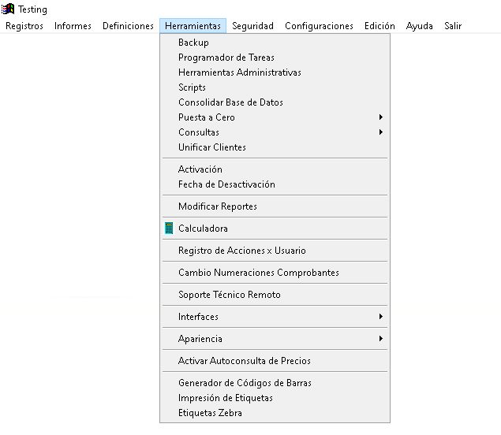The image size is (501, 435).
Task: Select Consolidar Base de Datos
Action: (x=230, y=102)
